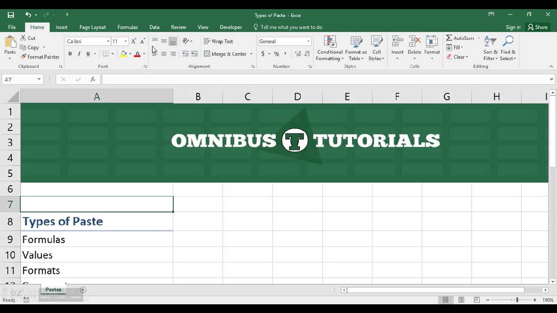Set Bottom Align for cell

point(173,41)
